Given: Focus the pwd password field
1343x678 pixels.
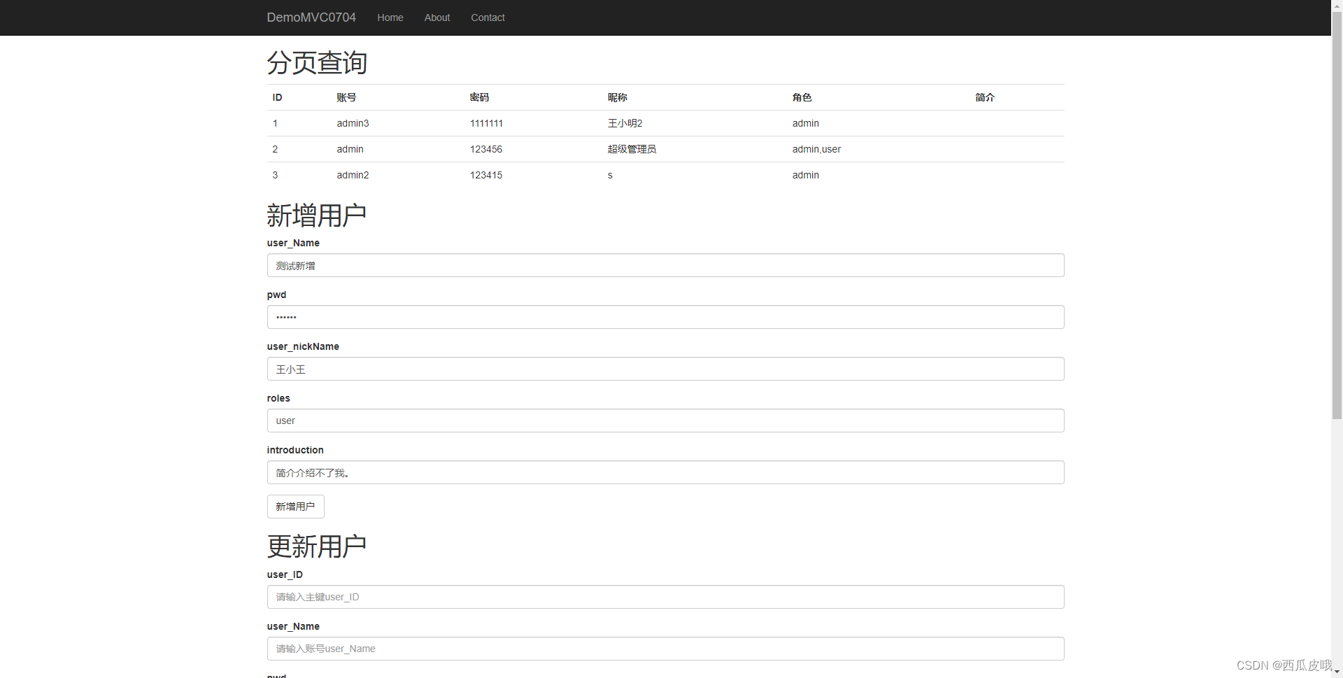Looking at the screenshot, I should [x=665, y=317].
